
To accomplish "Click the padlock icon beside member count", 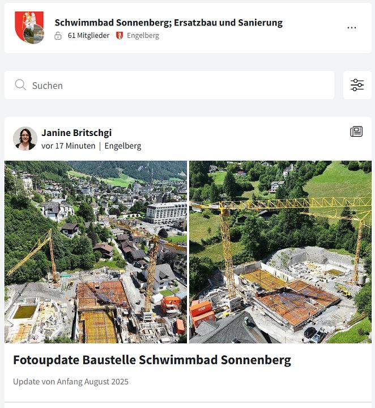I will tap(58, 36).
